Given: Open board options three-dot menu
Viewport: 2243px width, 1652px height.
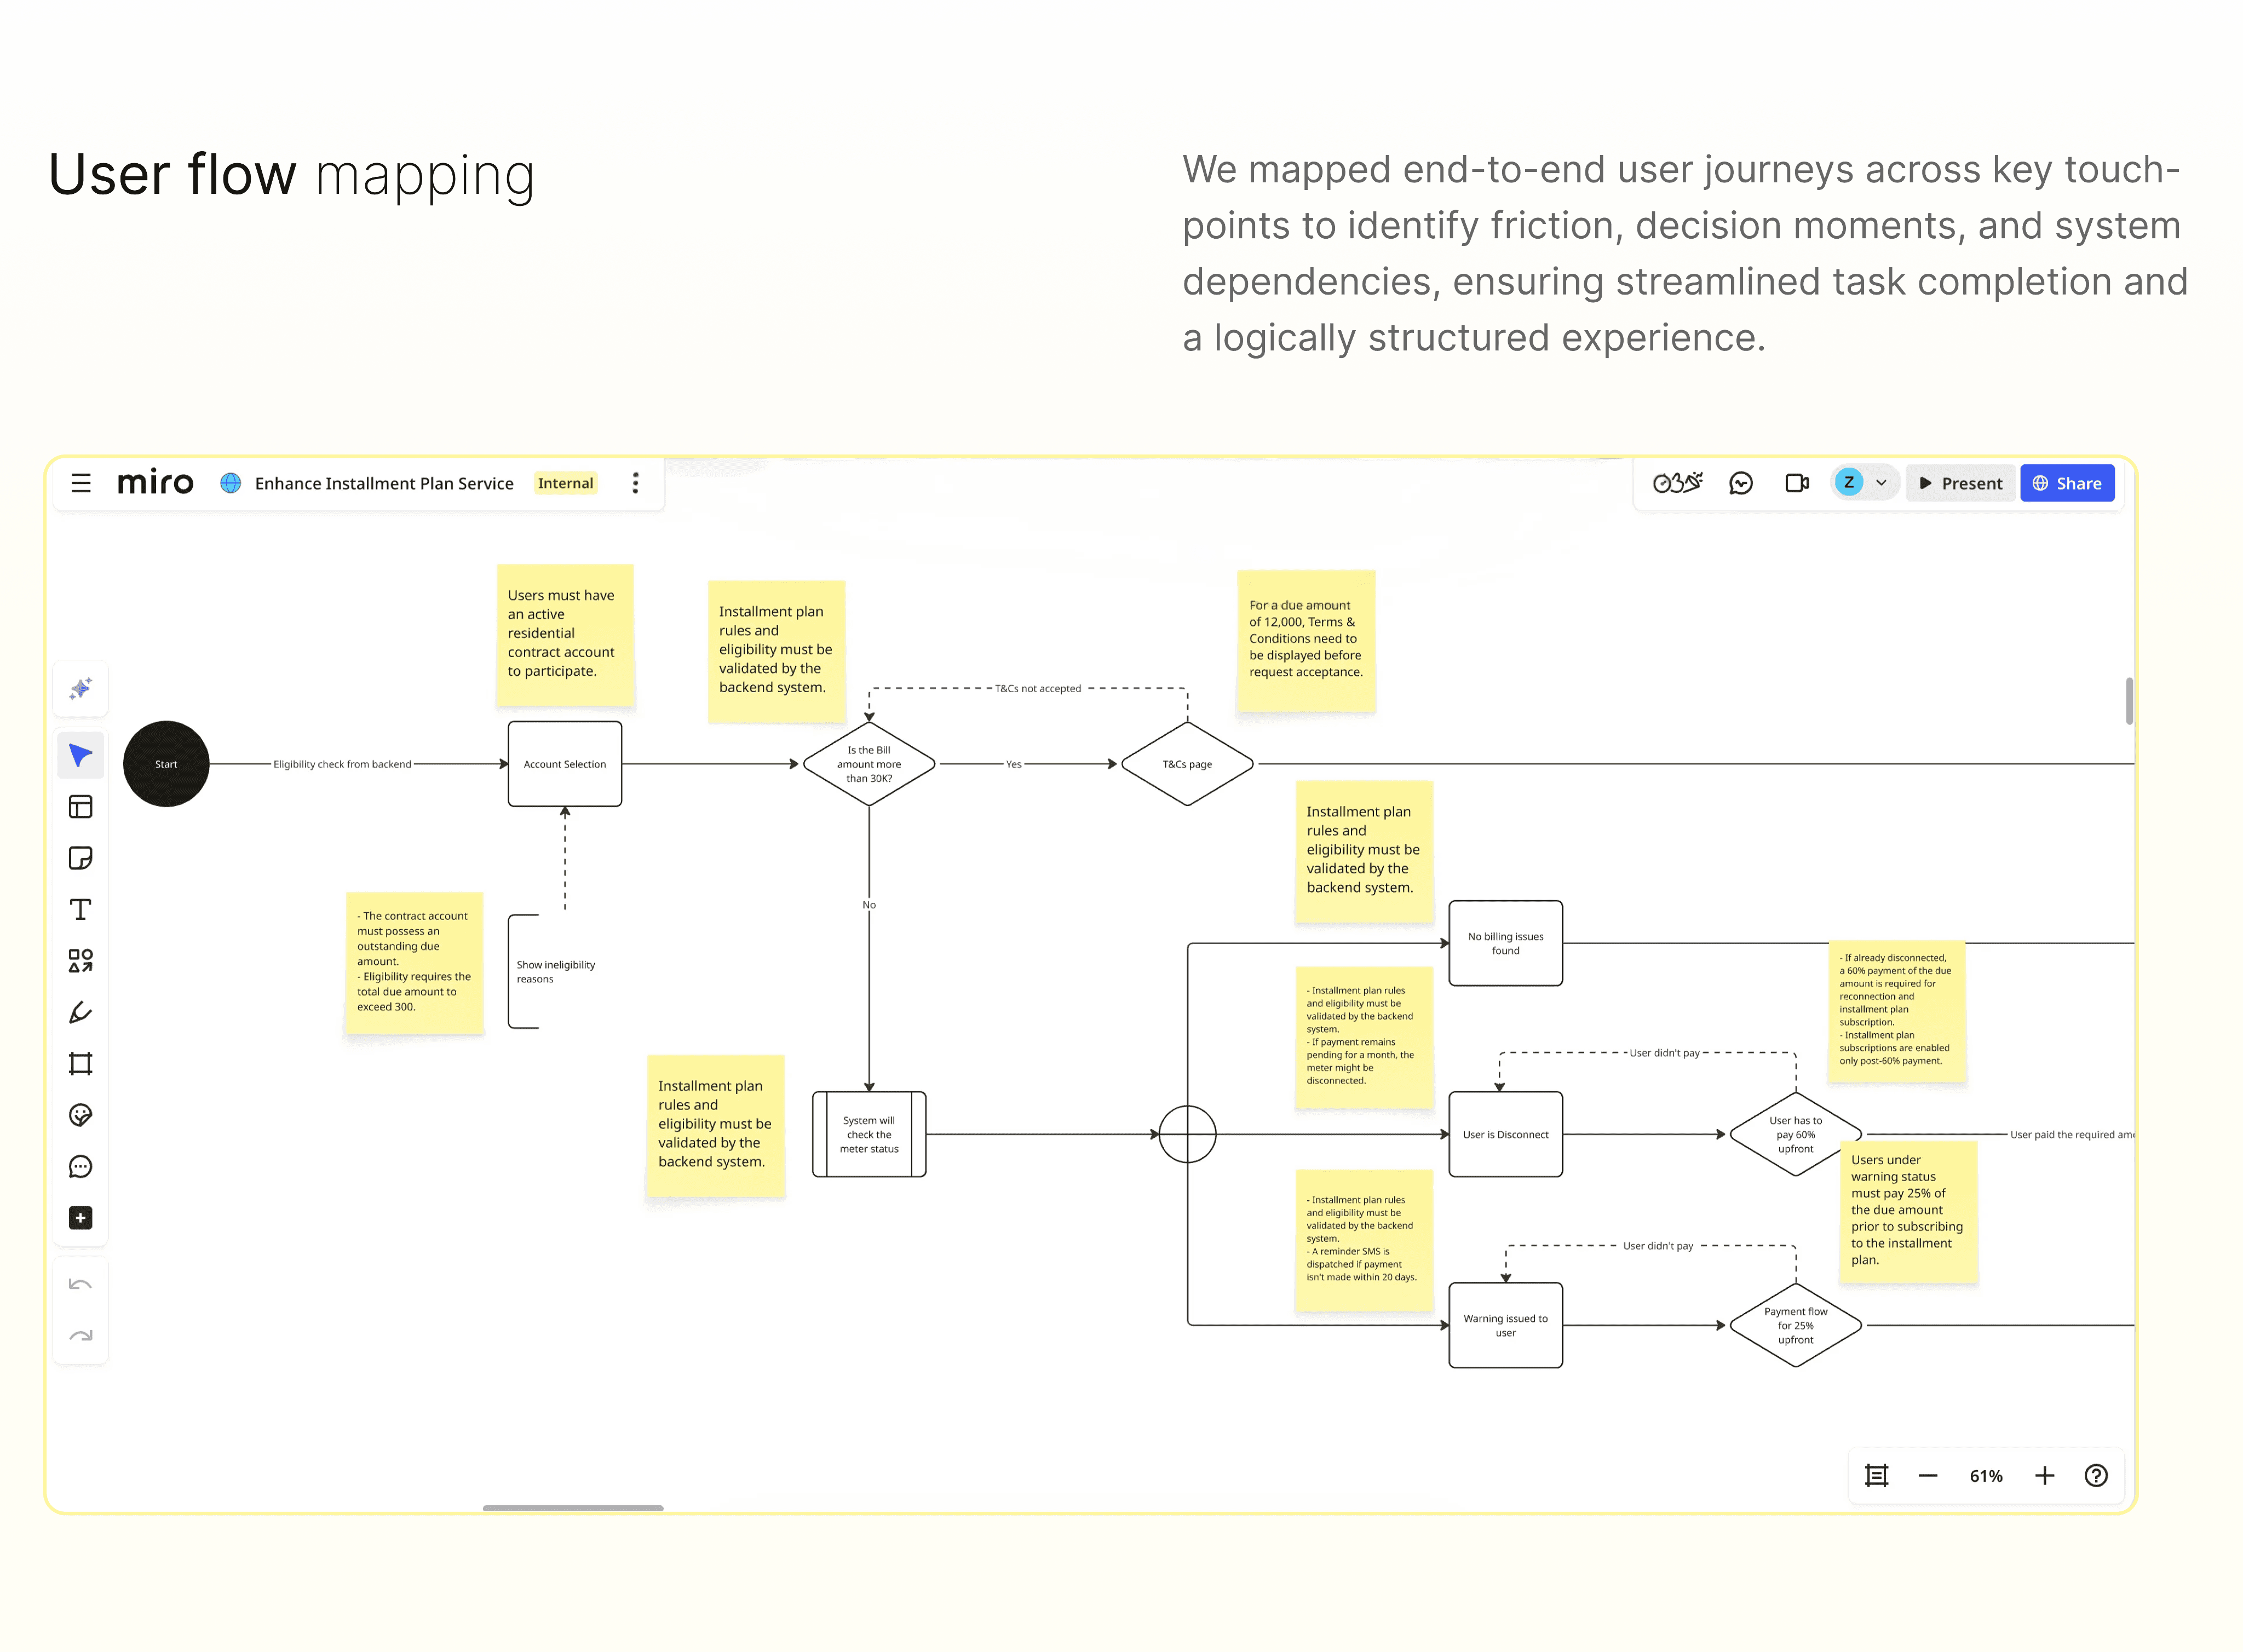Looking at the screenshot, I should 635,483.
